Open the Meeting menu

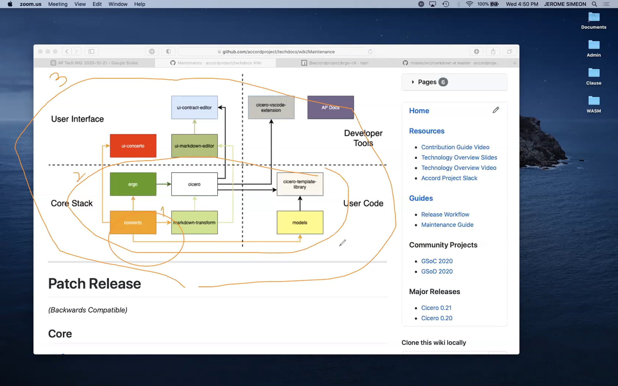point(58,4)
